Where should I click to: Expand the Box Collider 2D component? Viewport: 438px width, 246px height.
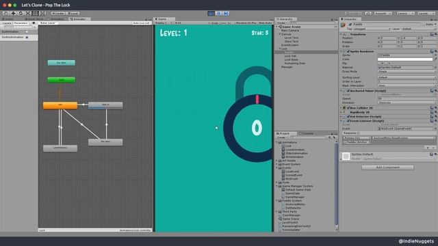point(341,108)
